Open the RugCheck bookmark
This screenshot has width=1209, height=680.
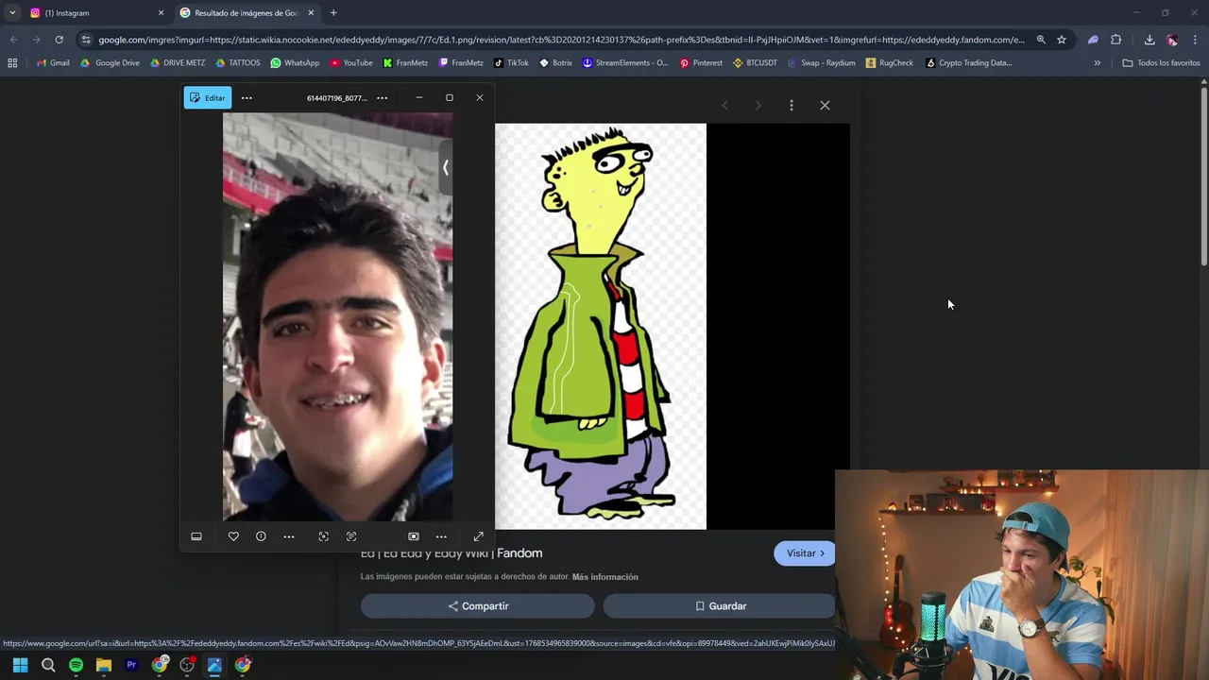[x=889, y=63]
